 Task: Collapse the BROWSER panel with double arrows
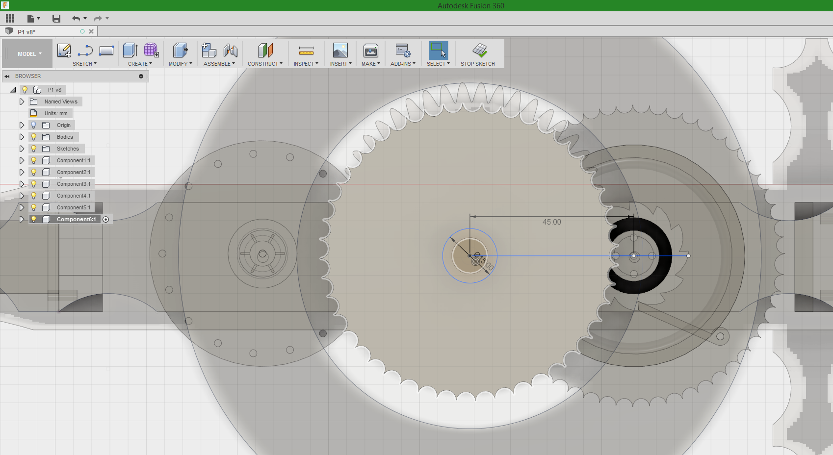click(7, 76)
